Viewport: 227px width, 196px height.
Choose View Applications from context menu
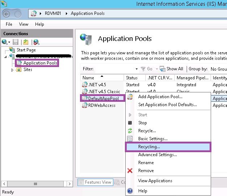pos(168,181)
